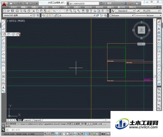Click the workspace settings gear icon
Image resolution: width=163 pixels, height=137 pixels.
[34, 15]
